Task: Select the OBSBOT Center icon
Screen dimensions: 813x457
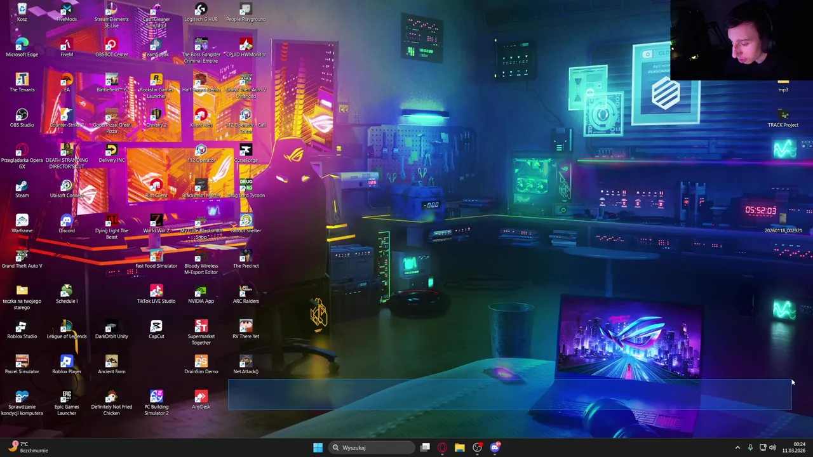Action: (111, 48)
